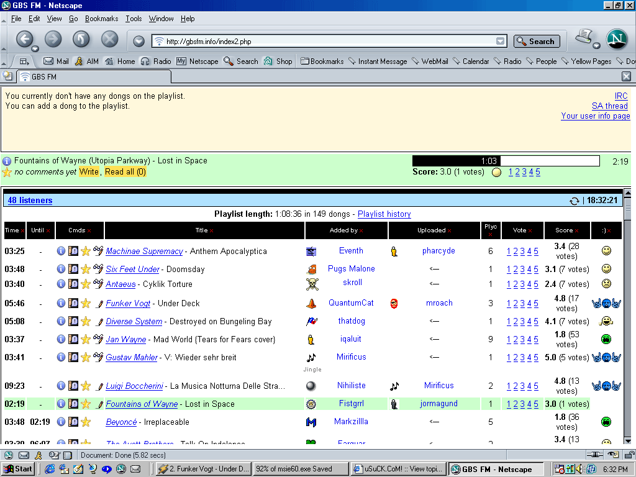The image size is (636, 477).
Task: Open the Help menu
Action: tap(188, 19)
